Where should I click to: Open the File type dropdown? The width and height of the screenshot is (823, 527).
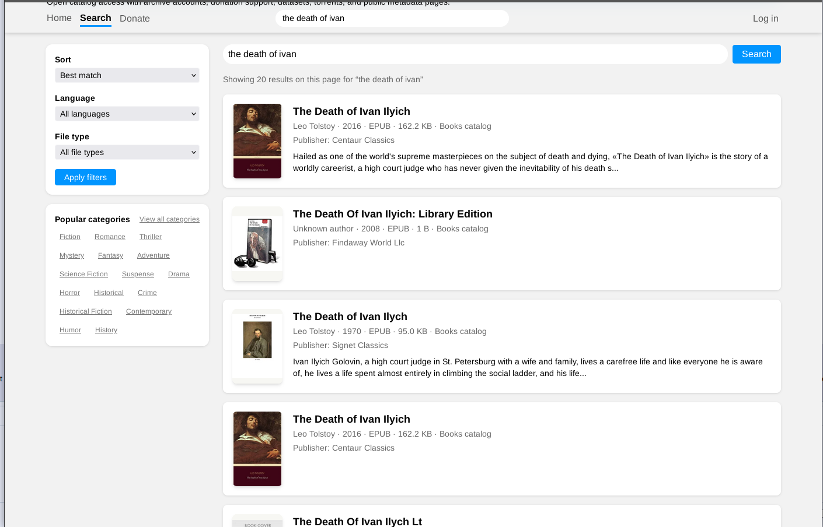coord(127,152)
